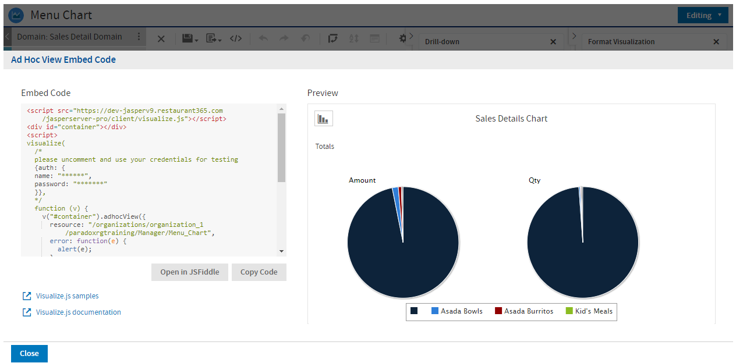Image resolution: width=736 pixels, height=363 pixels.
Task: Click the Ad Hoc View Embed Code heading
Action: (x=63, y=59)
